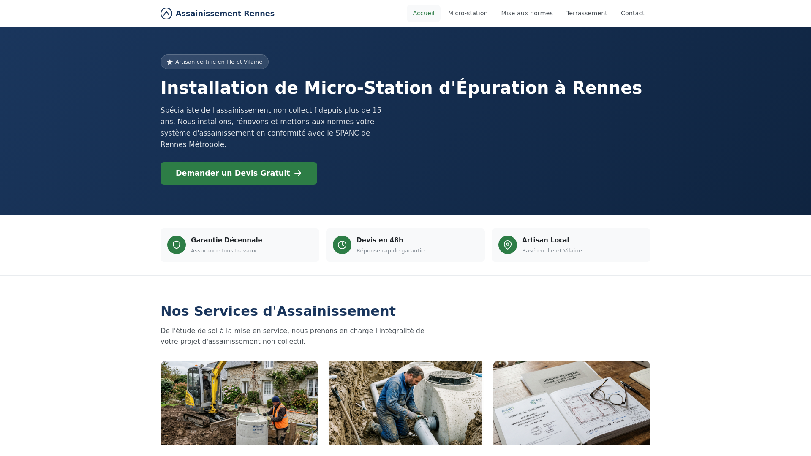Viewport: 811px width, 456px height.
Task: Click the Basé en Ille-et-Vilaine text
Action: 552,251
